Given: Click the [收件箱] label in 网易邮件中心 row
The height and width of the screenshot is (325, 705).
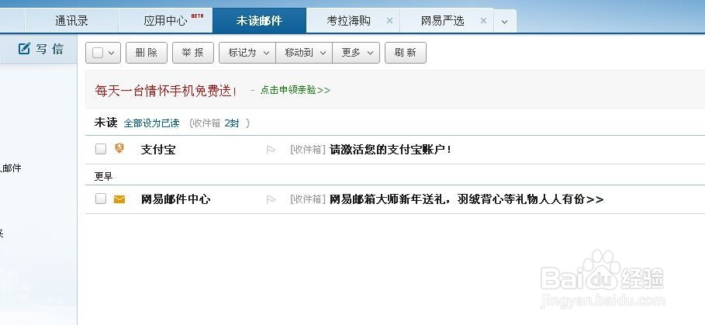Looking at the screenshot, I should coord(308,199).
